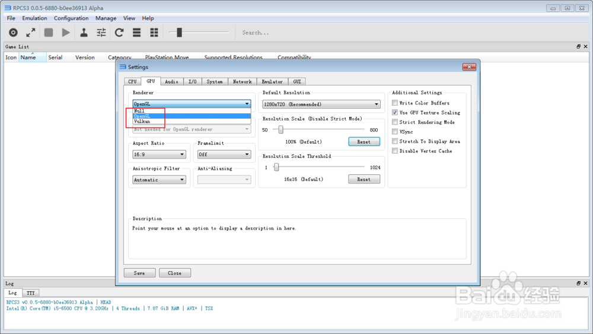Switch to the Audio settings tab
The width and height of the screenshot is (593, 334).
pyautogui.click(x=171, y=81)
